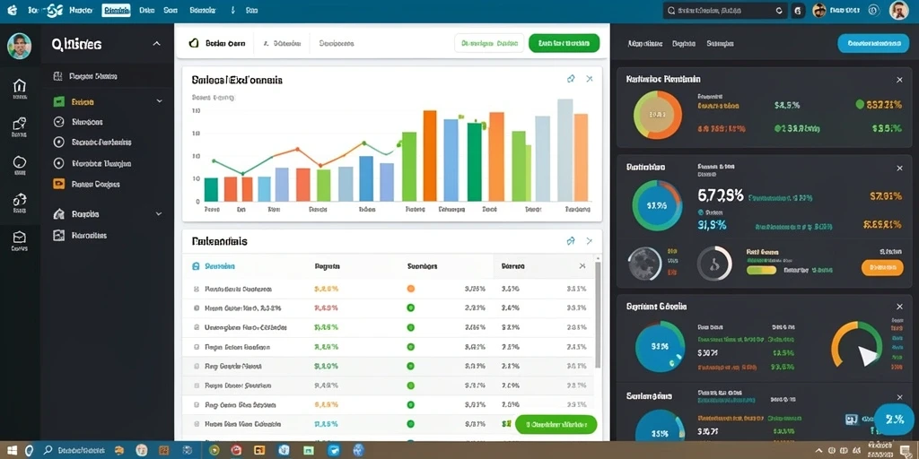The width and height of the screenshot is (919, 459).
Task: Click the link icon on bar chart card
Action: [571, 79]
